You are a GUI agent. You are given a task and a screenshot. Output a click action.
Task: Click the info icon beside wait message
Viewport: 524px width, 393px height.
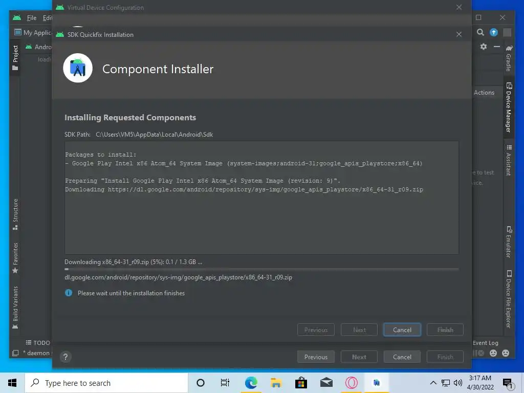(x=69, y=293)
